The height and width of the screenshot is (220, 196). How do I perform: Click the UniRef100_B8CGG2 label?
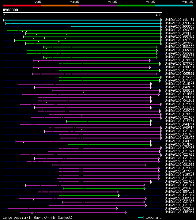point(179,57)
